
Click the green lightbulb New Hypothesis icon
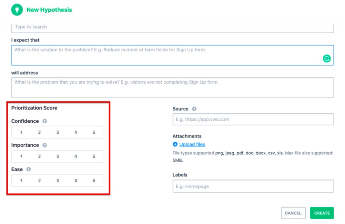point(17,10)
